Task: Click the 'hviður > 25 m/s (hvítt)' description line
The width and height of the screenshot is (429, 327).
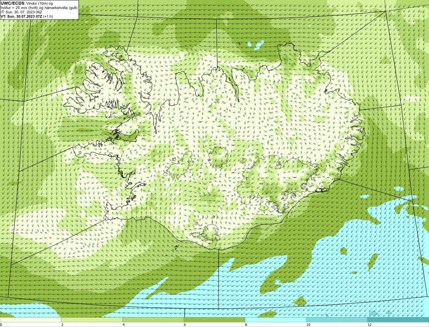Action: (x=39, y=8)
